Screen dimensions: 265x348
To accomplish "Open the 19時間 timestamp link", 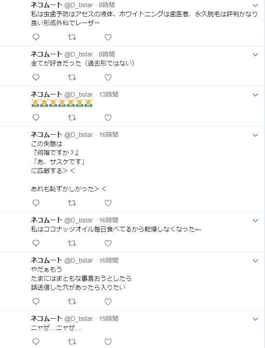I will pos(109,319).
